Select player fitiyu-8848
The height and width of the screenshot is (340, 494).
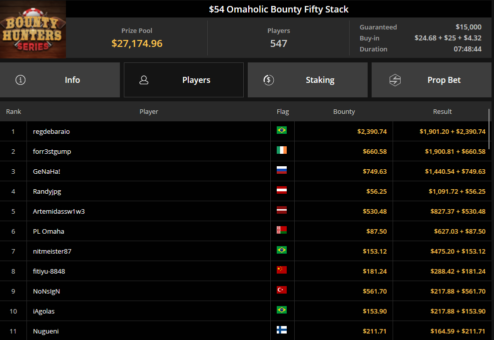(x=49, y=272)
